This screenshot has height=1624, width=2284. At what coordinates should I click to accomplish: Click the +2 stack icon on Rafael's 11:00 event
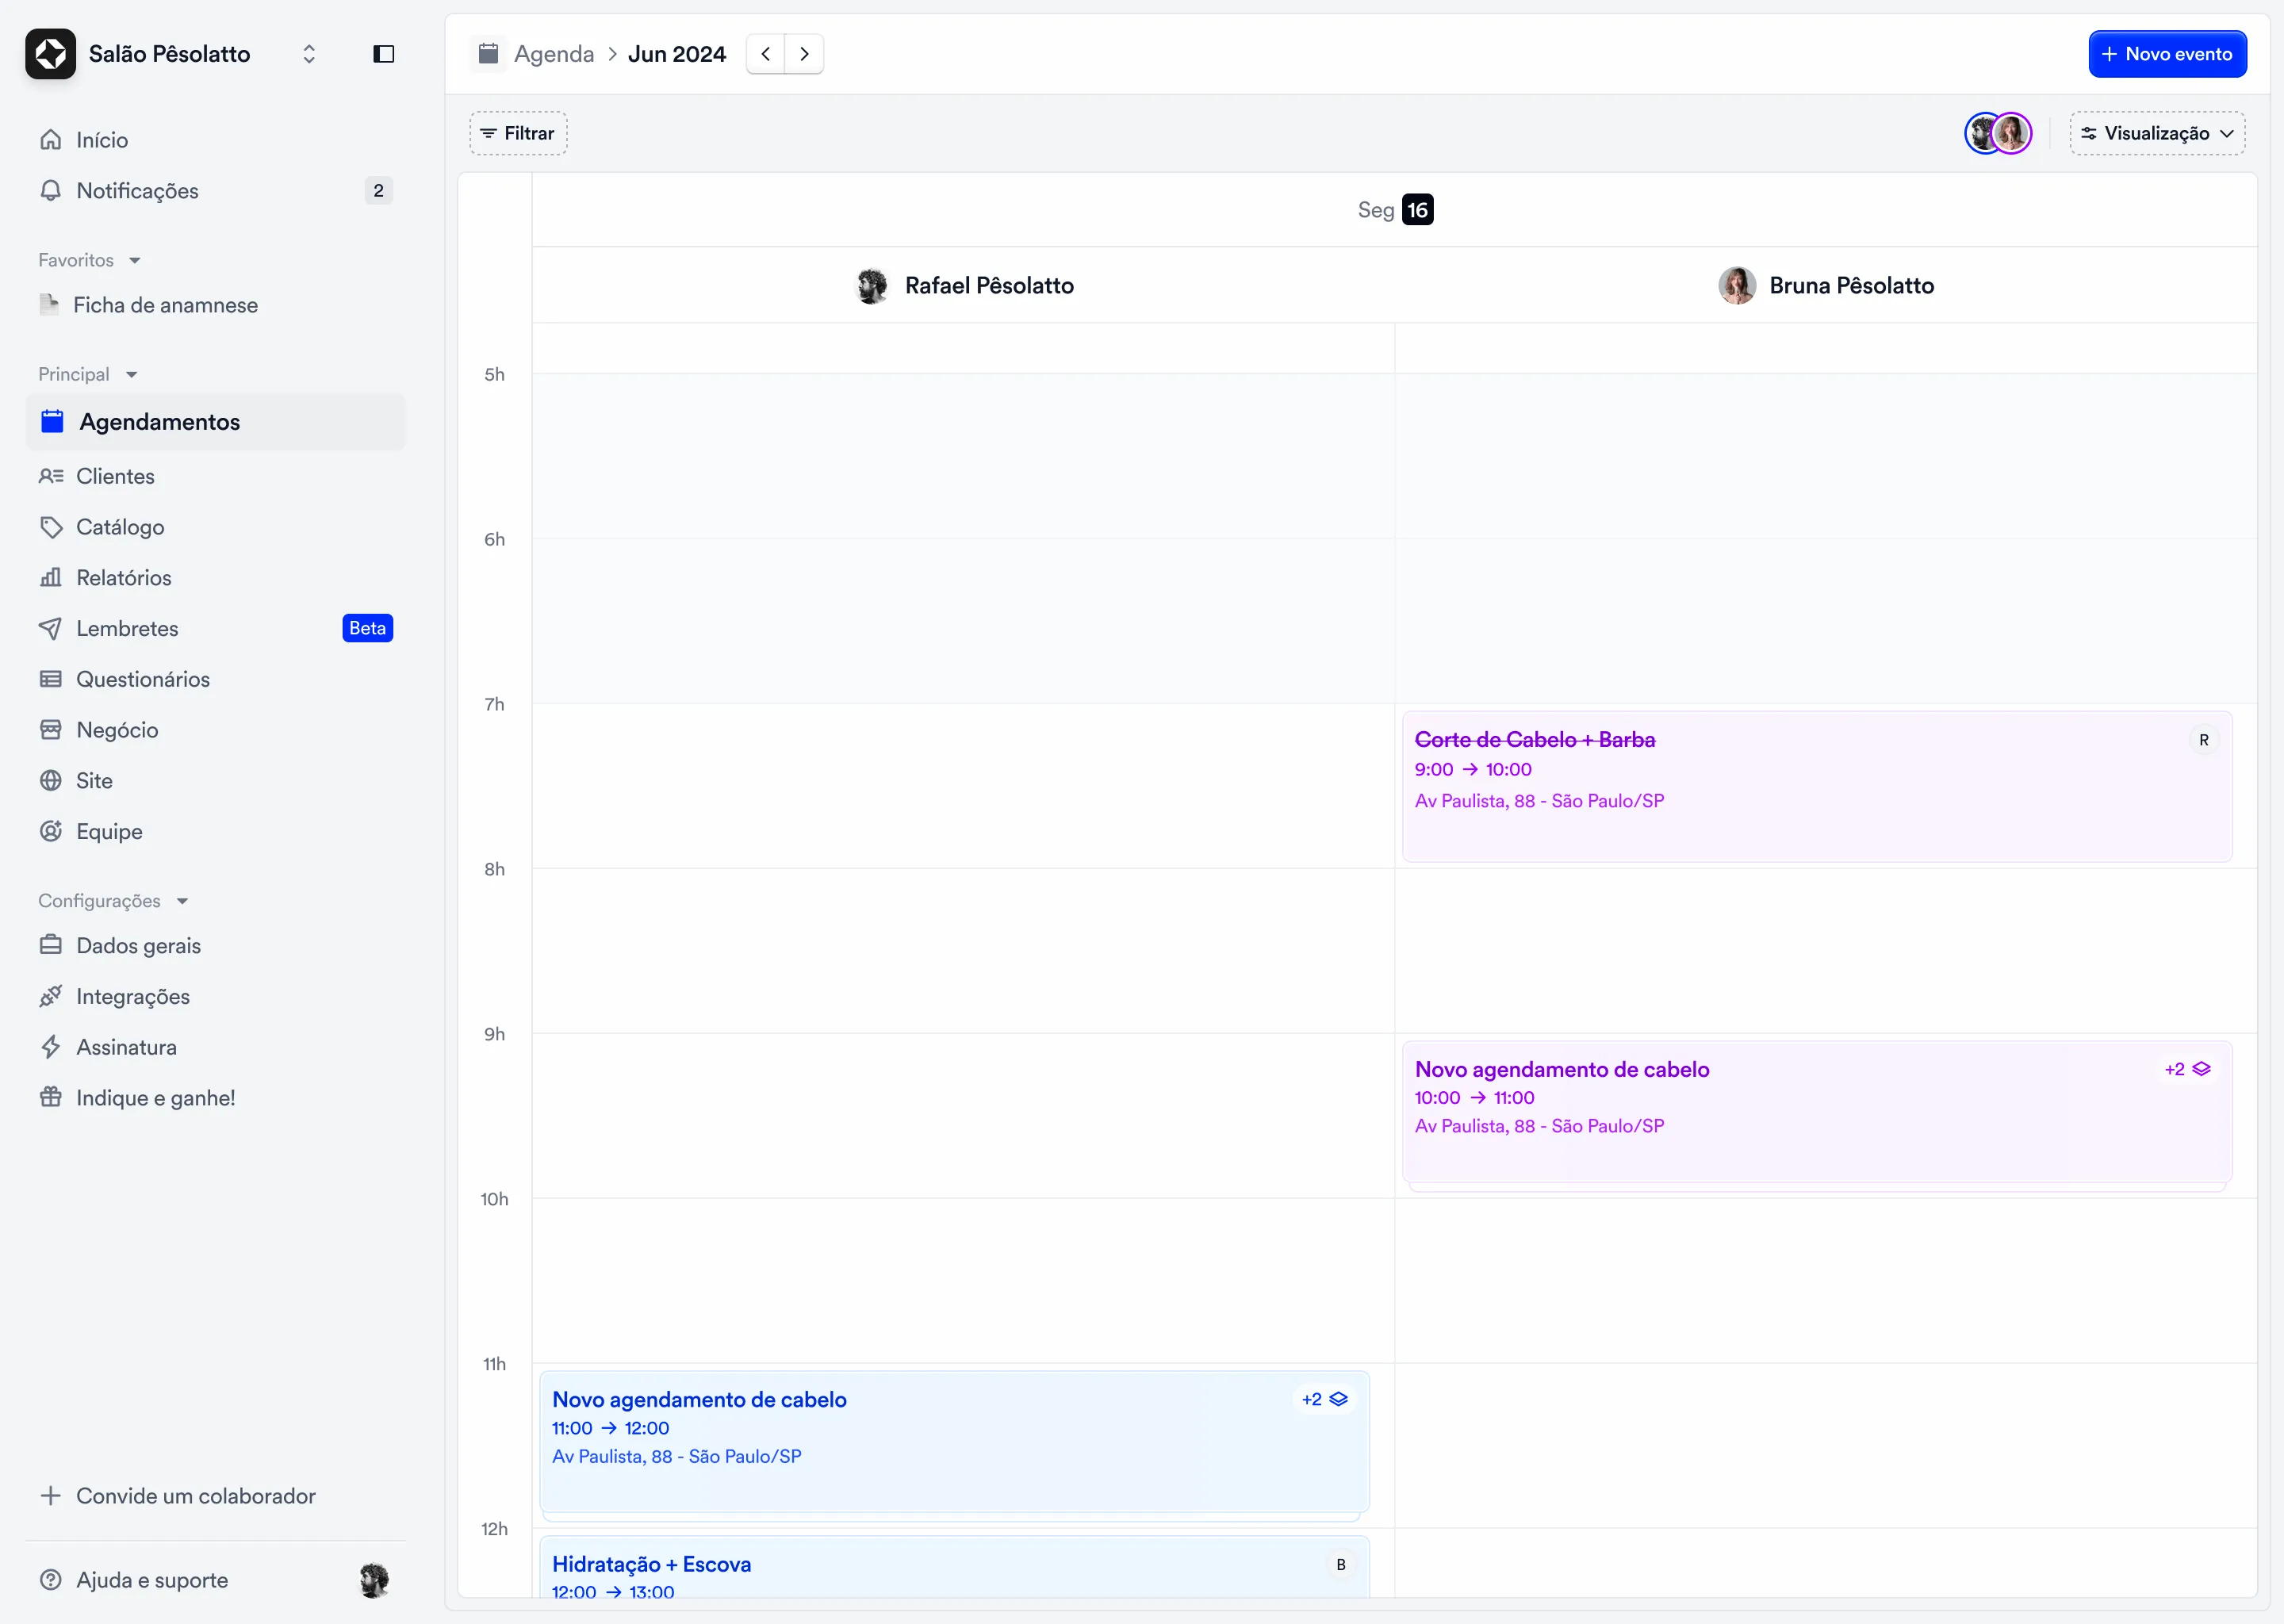pyautogui.click(x=1325, y=1399)
